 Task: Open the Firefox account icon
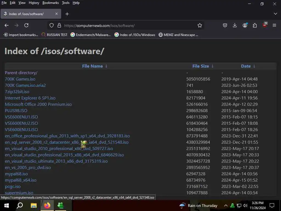tap(245, 25)
